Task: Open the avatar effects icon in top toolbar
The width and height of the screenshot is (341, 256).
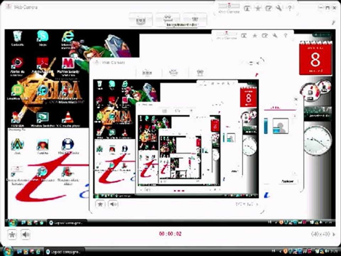Action: point(247,8)
